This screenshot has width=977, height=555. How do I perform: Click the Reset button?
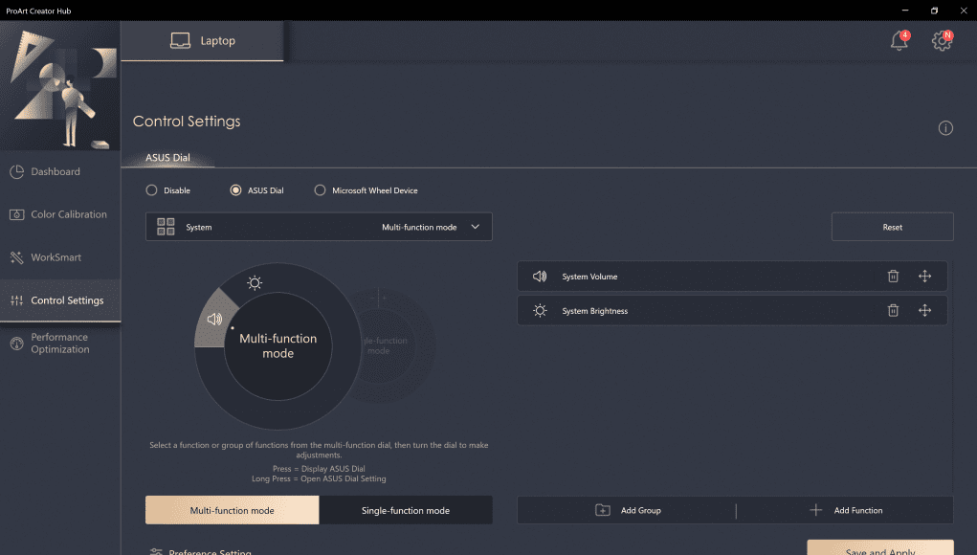coord(892,227)
